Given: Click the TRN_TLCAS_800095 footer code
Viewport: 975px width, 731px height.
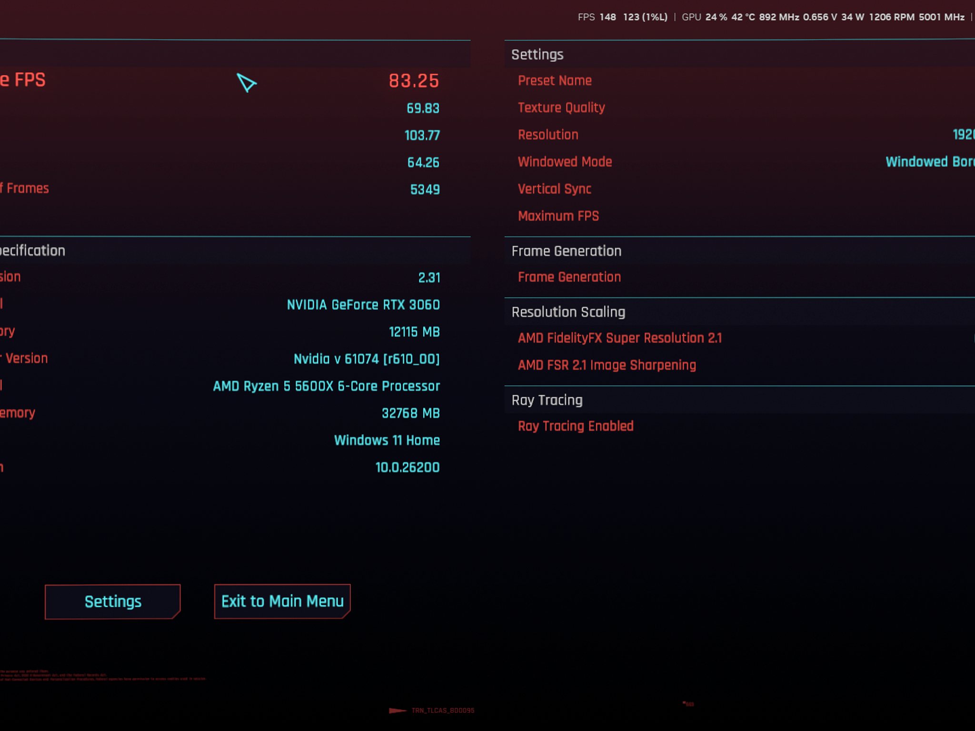Looking at the screenshot, I should click(x=443, y=711).
